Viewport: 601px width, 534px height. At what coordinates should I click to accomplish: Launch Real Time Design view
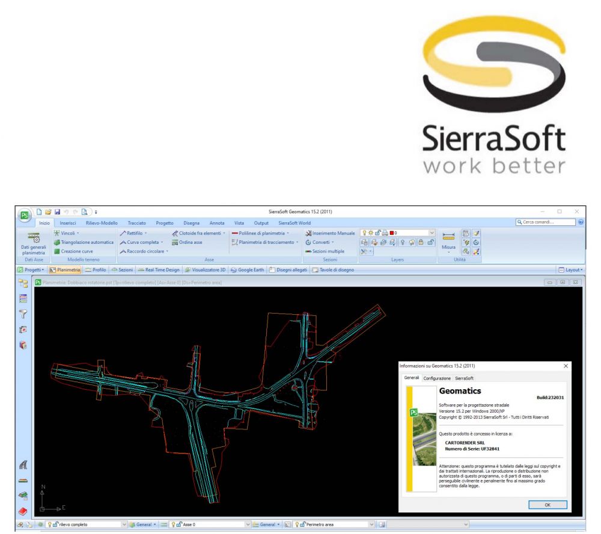coord(159,270)
